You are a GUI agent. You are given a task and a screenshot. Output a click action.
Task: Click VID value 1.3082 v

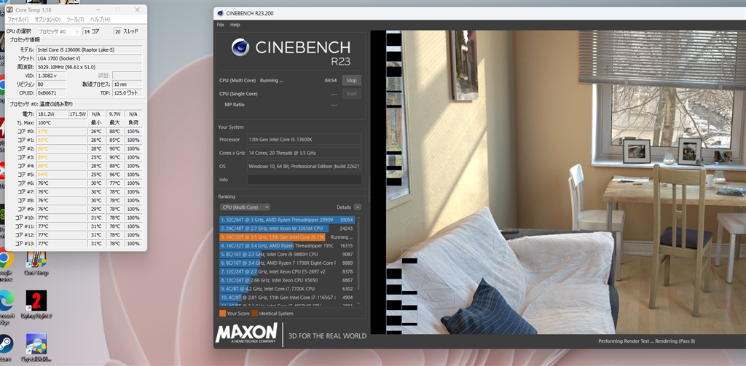(51, 76)
